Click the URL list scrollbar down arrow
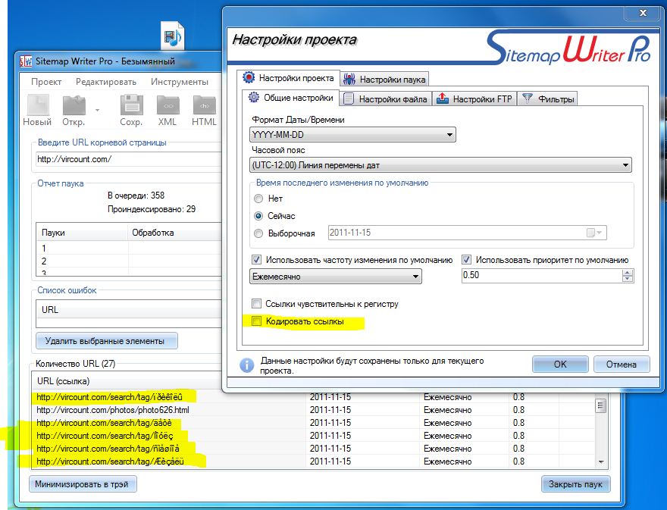The width and height of the screenshot is (667, 510). (x=600, y=462)
